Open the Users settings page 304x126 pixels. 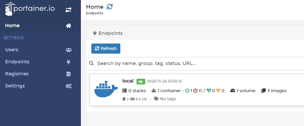(x=40, y=50)
